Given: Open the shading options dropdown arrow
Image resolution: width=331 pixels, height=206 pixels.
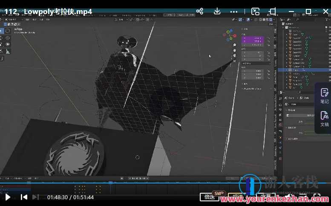Looking at the screenshot, I should (x=274, y=20).
